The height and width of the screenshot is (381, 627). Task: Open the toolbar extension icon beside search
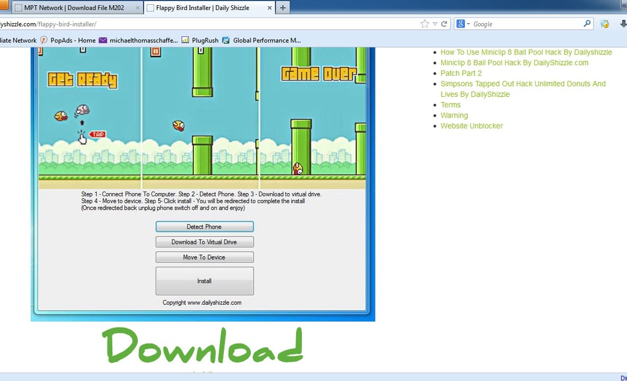[x=605, y=24]
